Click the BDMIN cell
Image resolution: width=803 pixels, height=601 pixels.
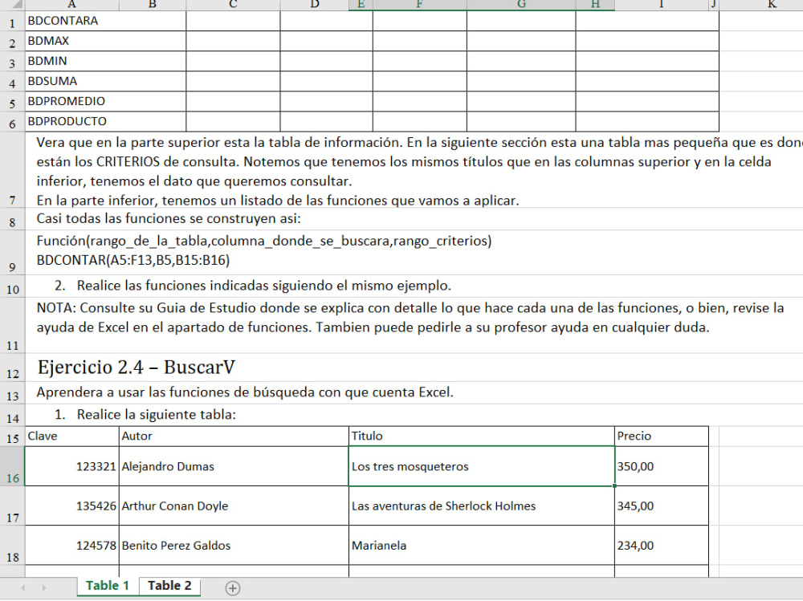105,61
